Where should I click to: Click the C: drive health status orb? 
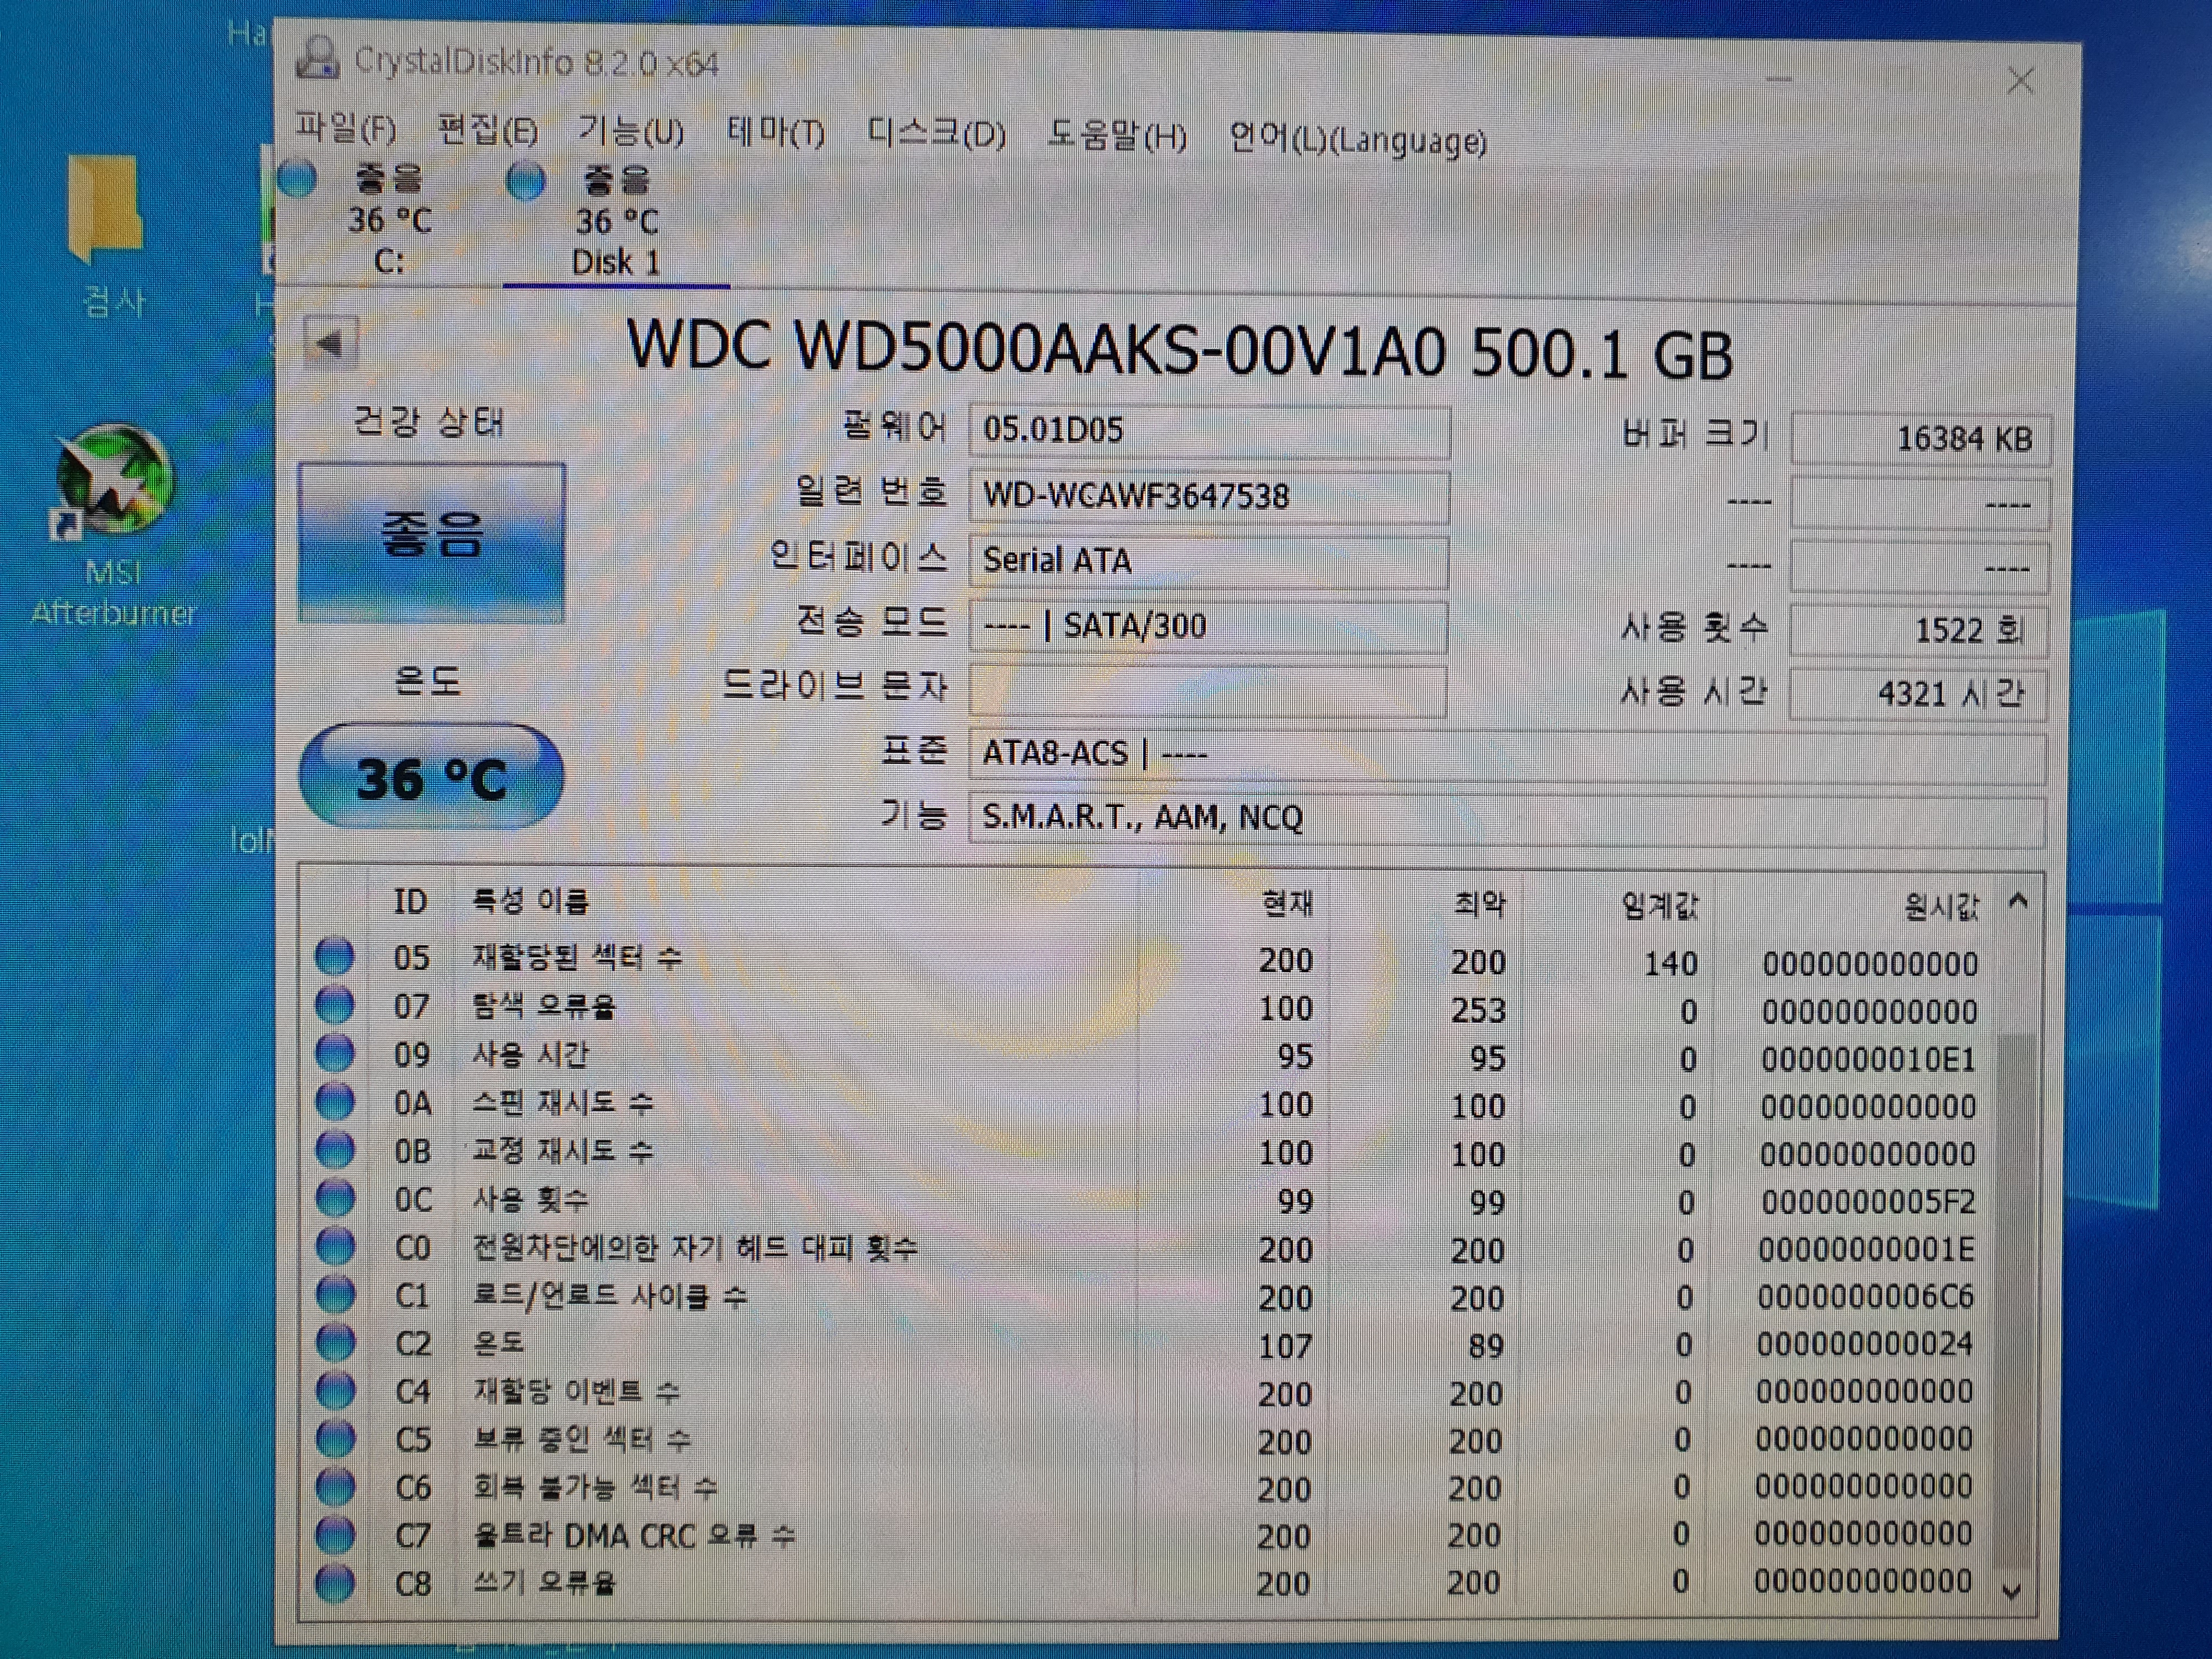(298, 179)
